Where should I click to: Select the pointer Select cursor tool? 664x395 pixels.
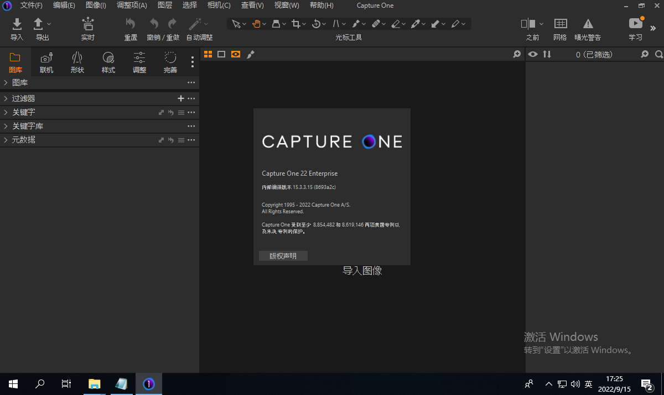pos(236,24)
